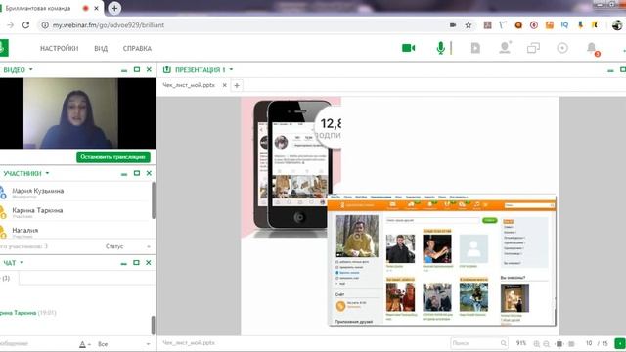
Task: Minimize the ВИДЕО panel
Action: 124,70
